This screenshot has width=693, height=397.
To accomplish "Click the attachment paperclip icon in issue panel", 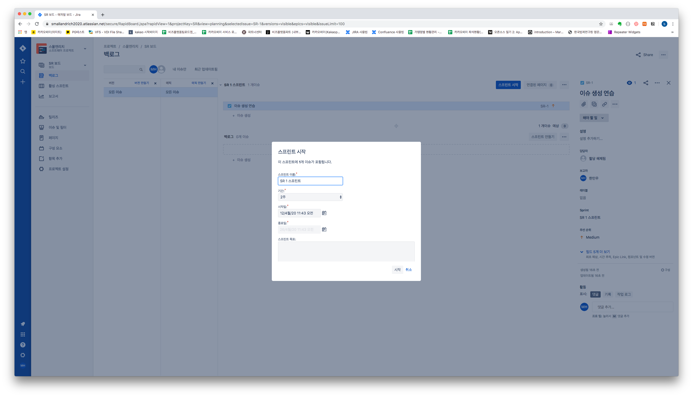I will click(x=584, y=104).
